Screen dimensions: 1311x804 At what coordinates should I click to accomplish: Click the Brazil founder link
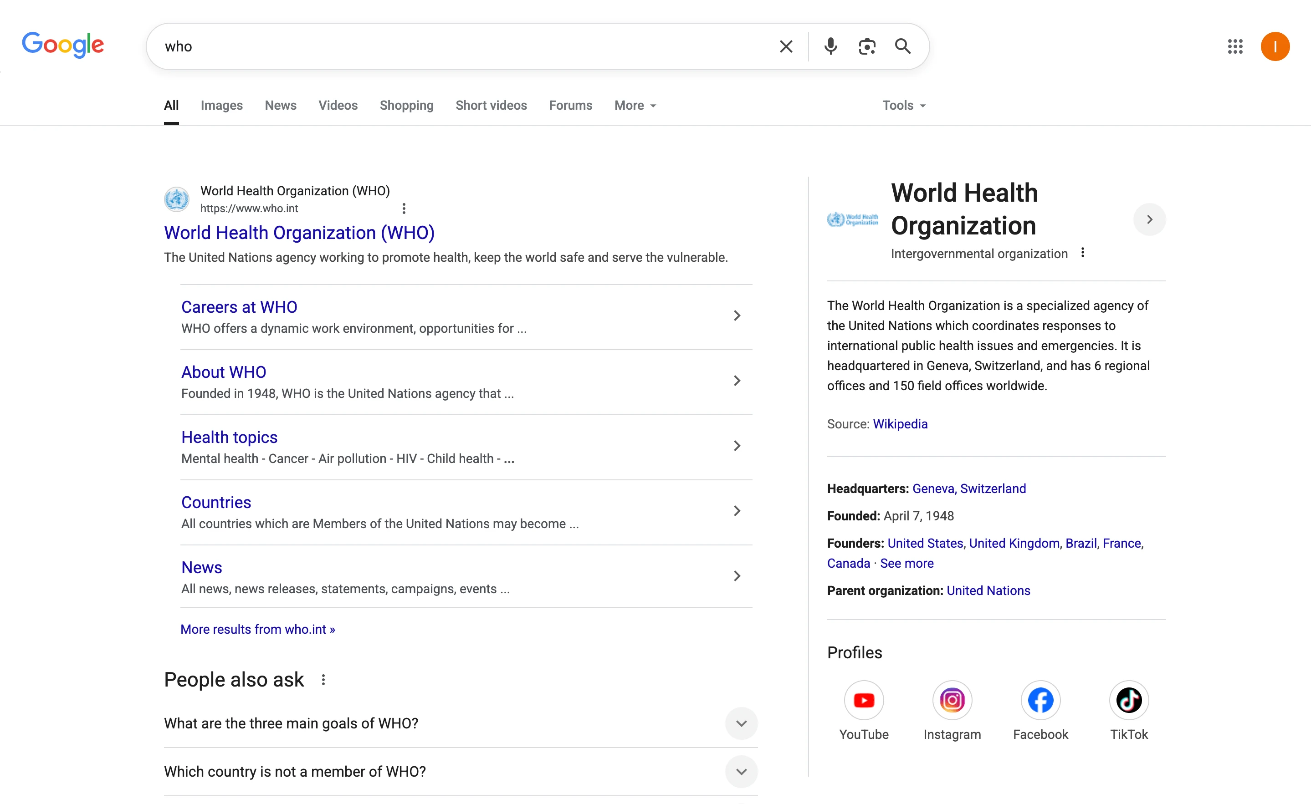point(1081,544)
